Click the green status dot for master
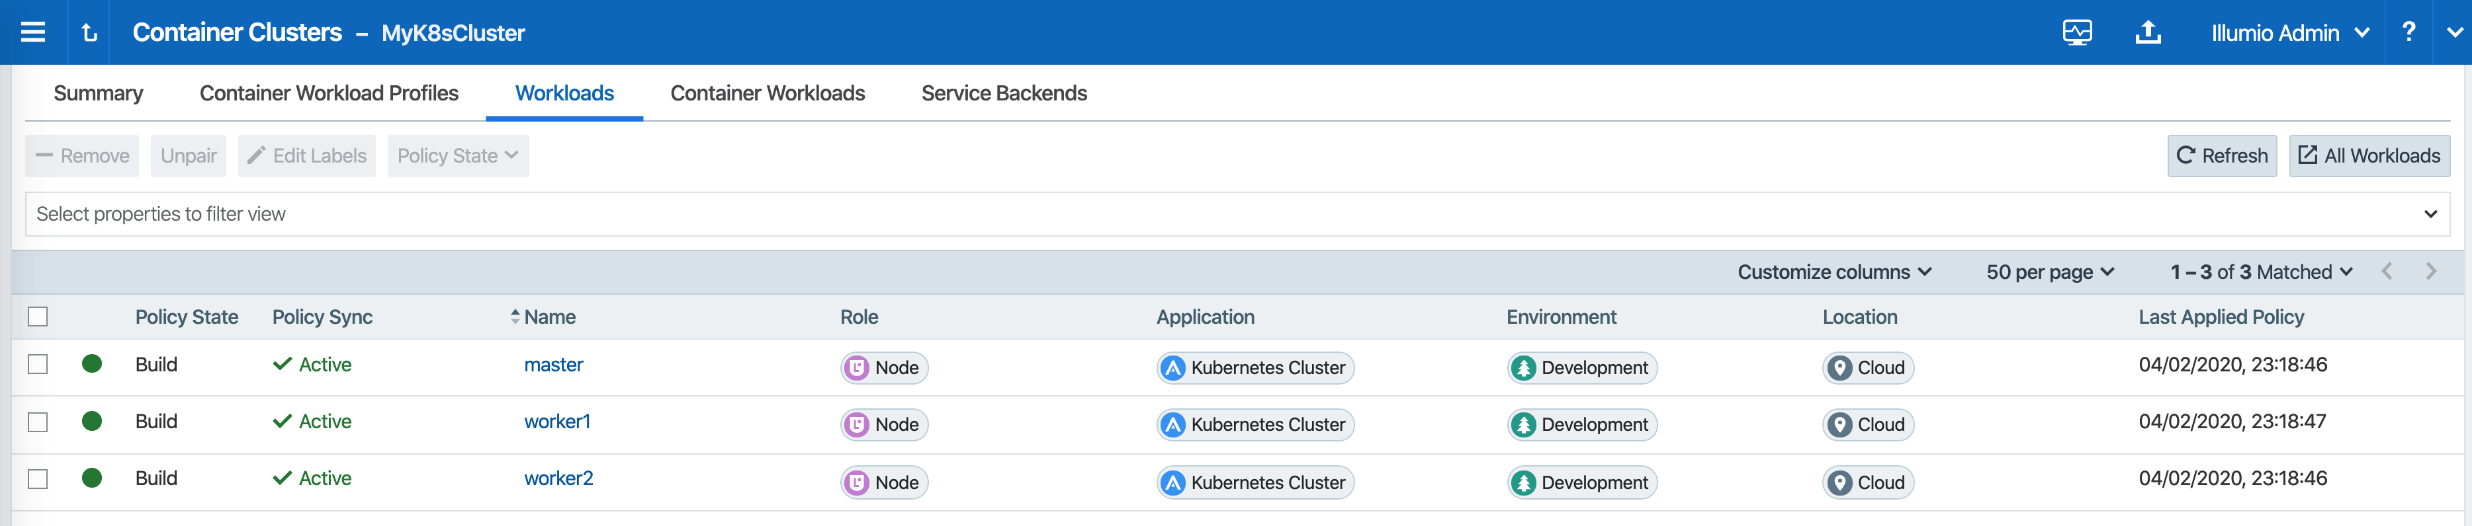 (x=92, y=364)
